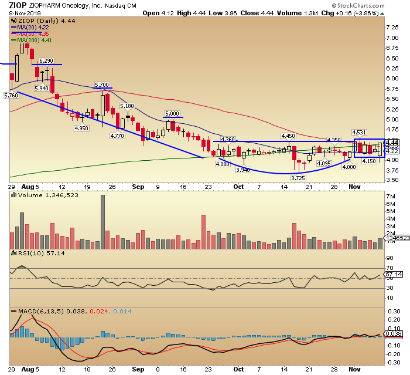
Task: Click the 7M volume axis label
Action: pos(391,196)
